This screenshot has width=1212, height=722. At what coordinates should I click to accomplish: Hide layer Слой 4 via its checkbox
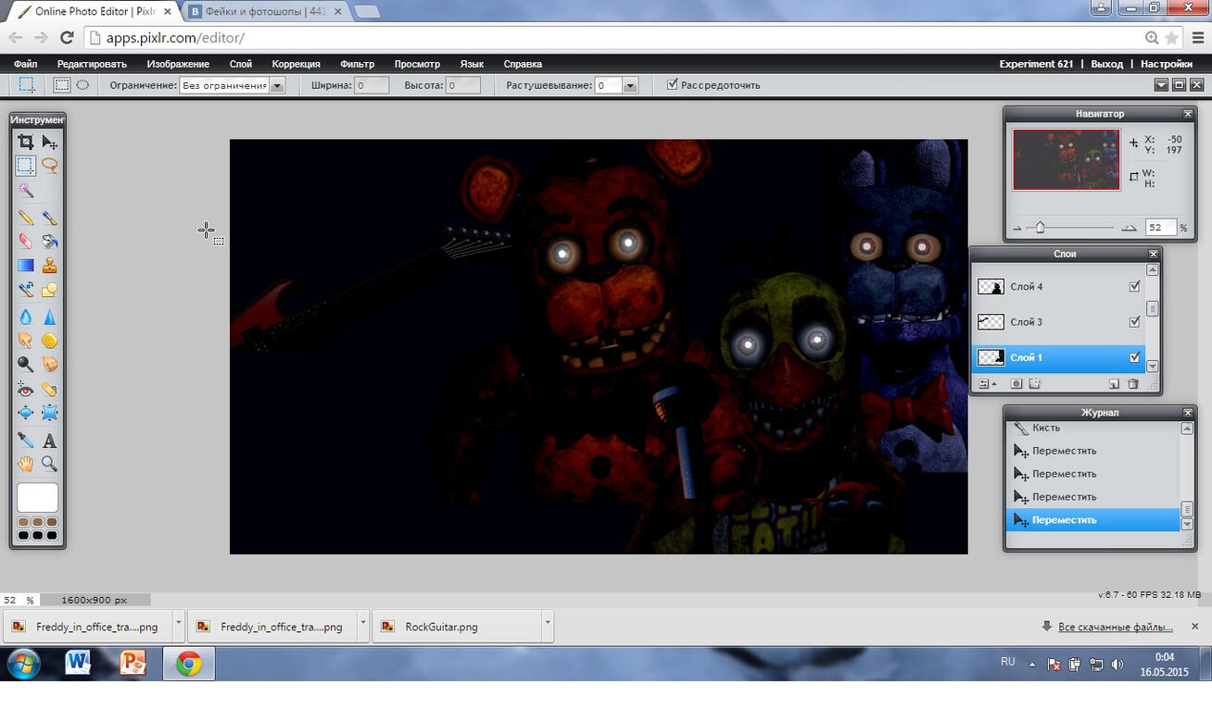point(1134,287)
